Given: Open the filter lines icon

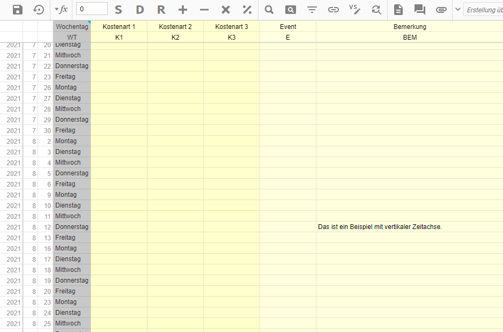Looking at the screenshot, I should pos(312,10).
